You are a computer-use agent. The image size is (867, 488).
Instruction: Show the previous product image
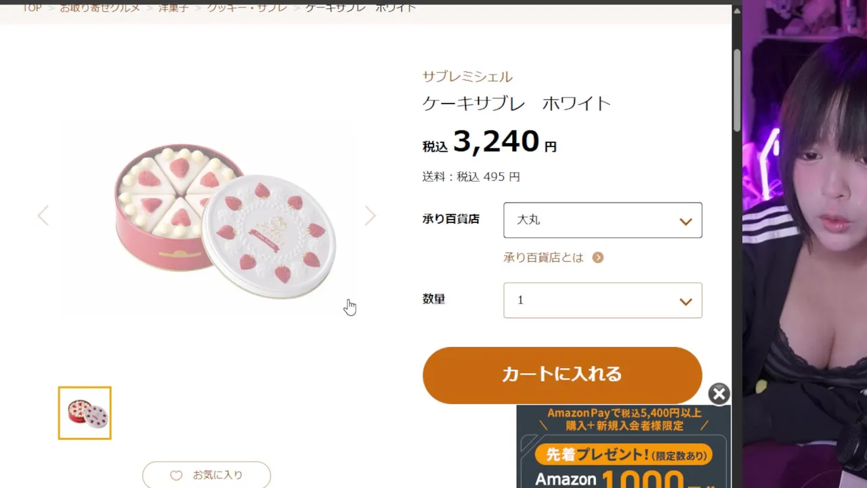click(x=43, y=216)
